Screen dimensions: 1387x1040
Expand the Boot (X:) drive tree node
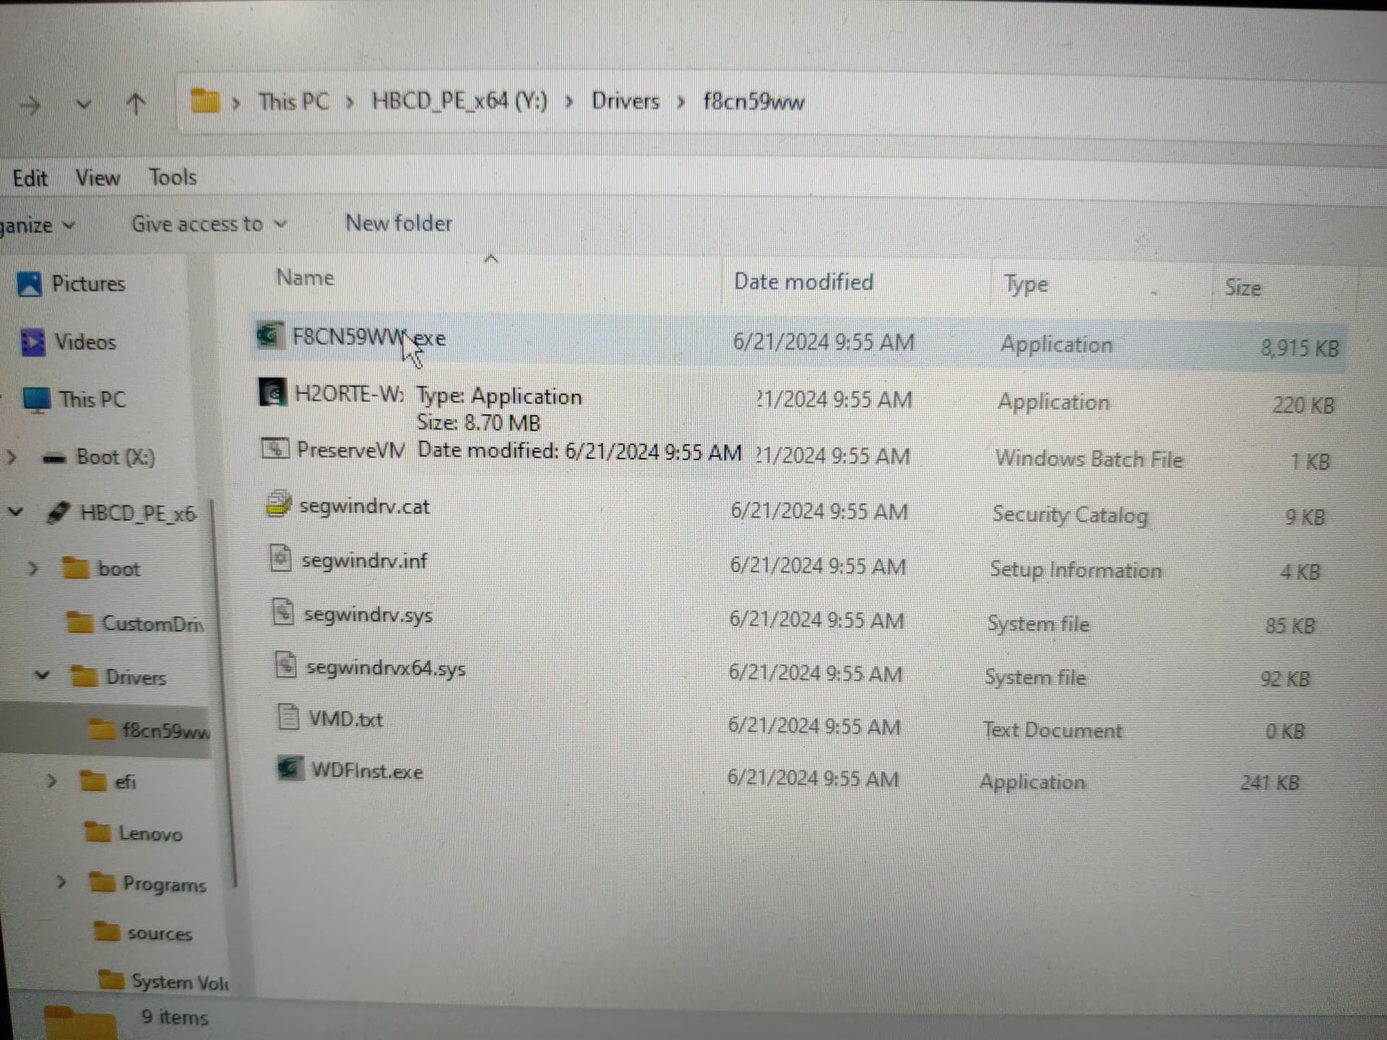coord(11,457)
